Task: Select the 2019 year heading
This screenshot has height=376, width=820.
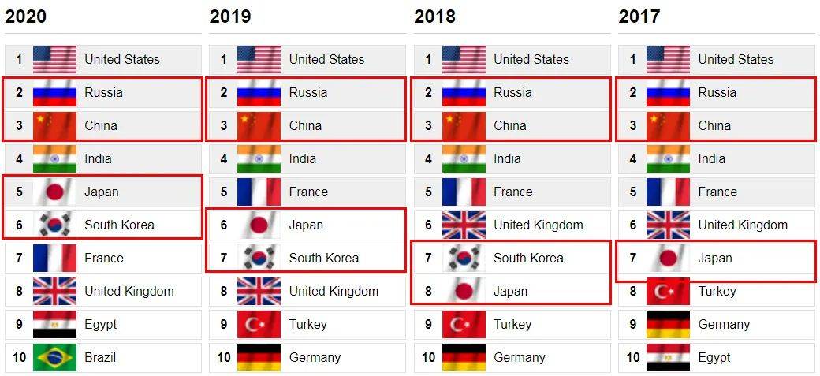Action: point(229,17)
